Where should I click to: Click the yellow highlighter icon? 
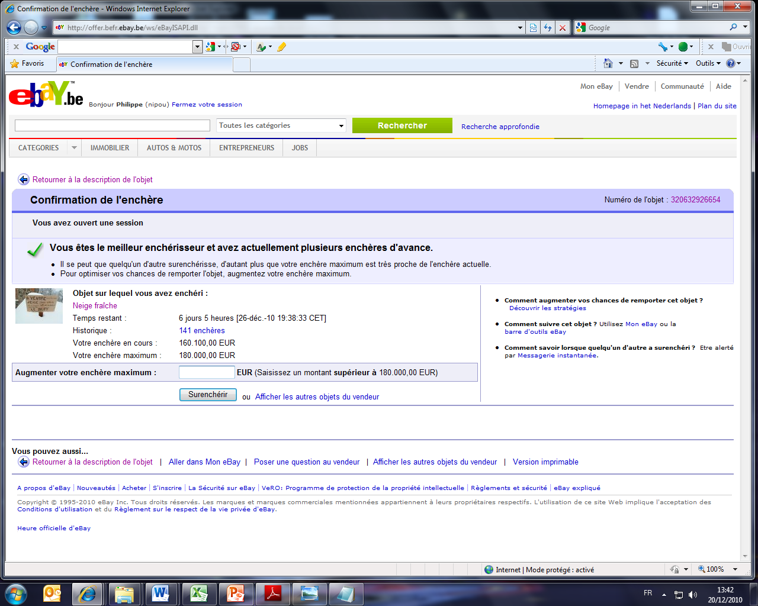click(281, 47)
